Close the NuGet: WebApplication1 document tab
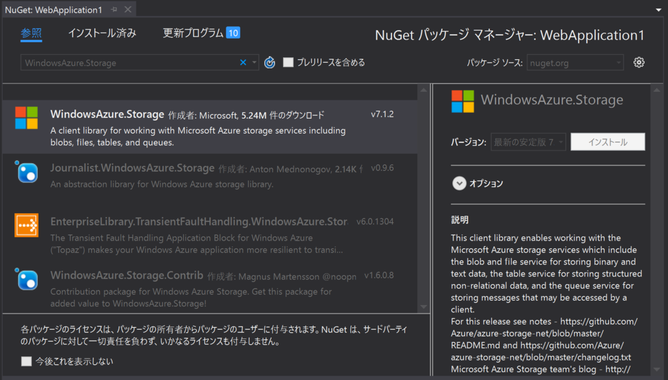This screenshot has height=380, width=668. coord(128,9)
